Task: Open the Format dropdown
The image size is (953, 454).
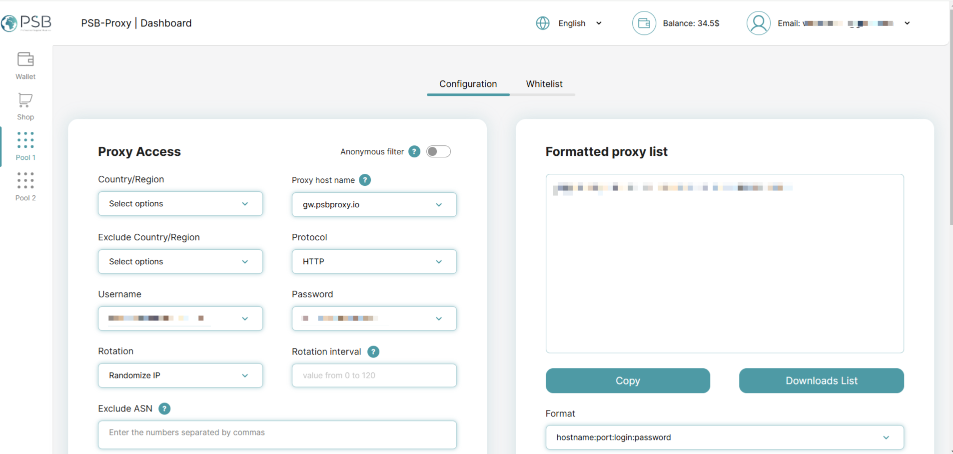Action: pyautogui.click(x=724, y=438)
